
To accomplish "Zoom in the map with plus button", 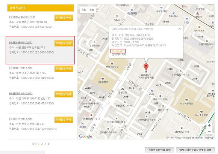I will 209,126.
